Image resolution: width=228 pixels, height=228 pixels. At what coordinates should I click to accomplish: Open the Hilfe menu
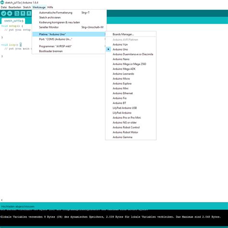[50, 7]
